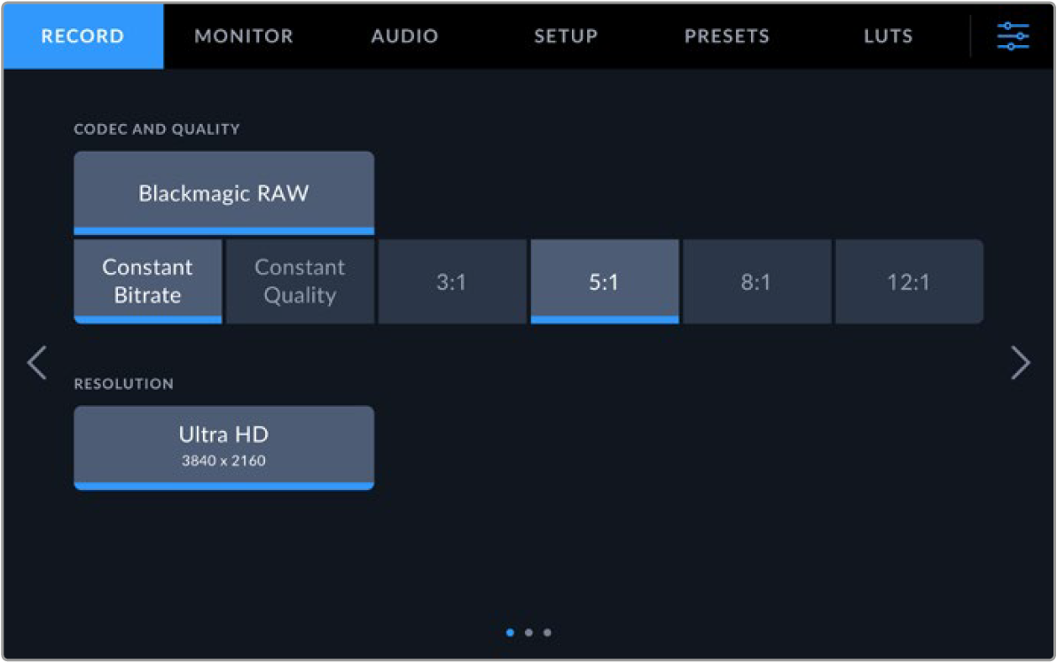1057x663 pixels.
Task: Jump to first page indicator dot
Action: (x=510, y=633)
